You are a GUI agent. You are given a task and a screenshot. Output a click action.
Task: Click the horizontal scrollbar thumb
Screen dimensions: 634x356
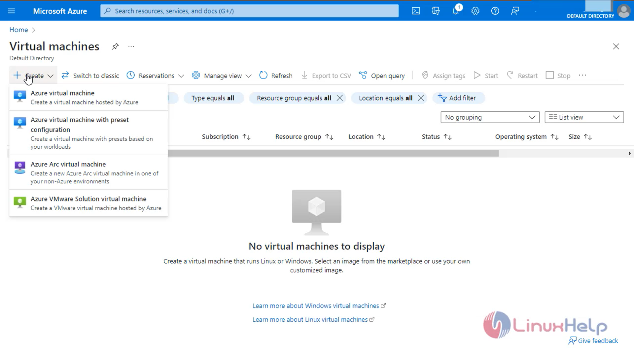[x=333, y=153]
